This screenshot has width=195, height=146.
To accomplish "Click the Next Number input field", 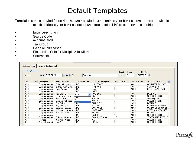I will pyautogui.click(x=142, y=75).
